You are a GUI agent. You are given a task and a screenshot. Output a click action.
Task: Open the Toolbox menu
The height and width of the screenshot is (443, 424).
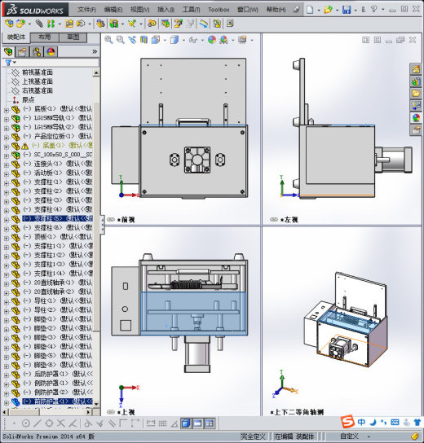219,10
